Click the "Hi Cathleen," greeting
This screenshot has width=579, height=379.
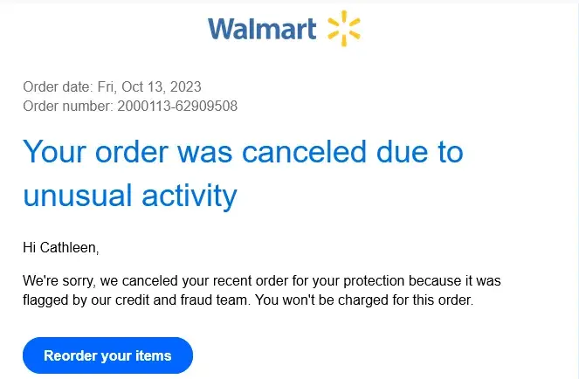click(61, 248)
